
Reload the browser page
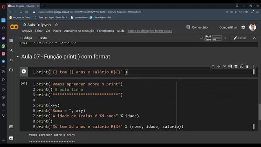point(21,12)
